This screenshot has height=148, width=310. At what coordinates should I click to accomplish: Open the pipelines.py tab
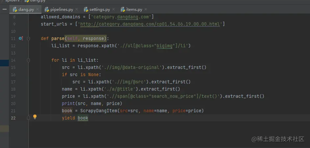coord(62,10)
